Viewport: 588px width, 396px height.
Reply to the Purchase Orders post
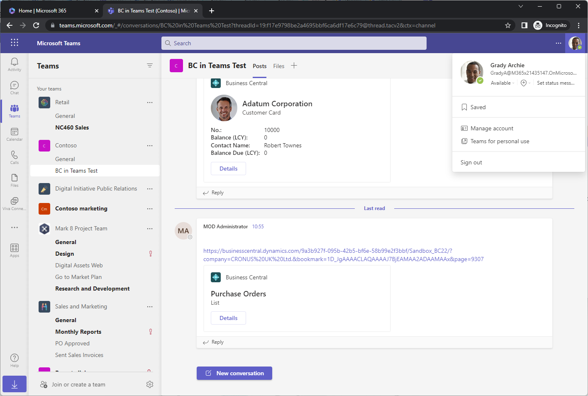pos(213,342)
